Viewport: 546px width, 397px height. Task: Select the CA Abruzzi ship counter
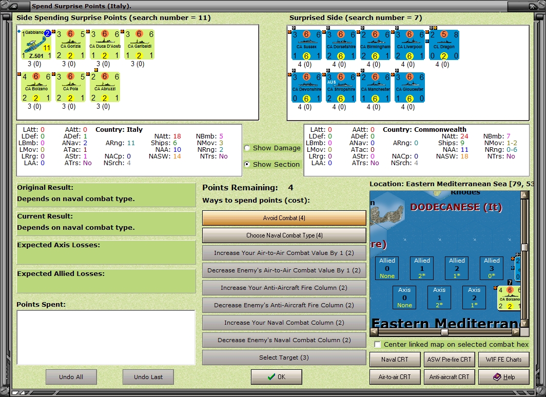[x=105, y=87]
